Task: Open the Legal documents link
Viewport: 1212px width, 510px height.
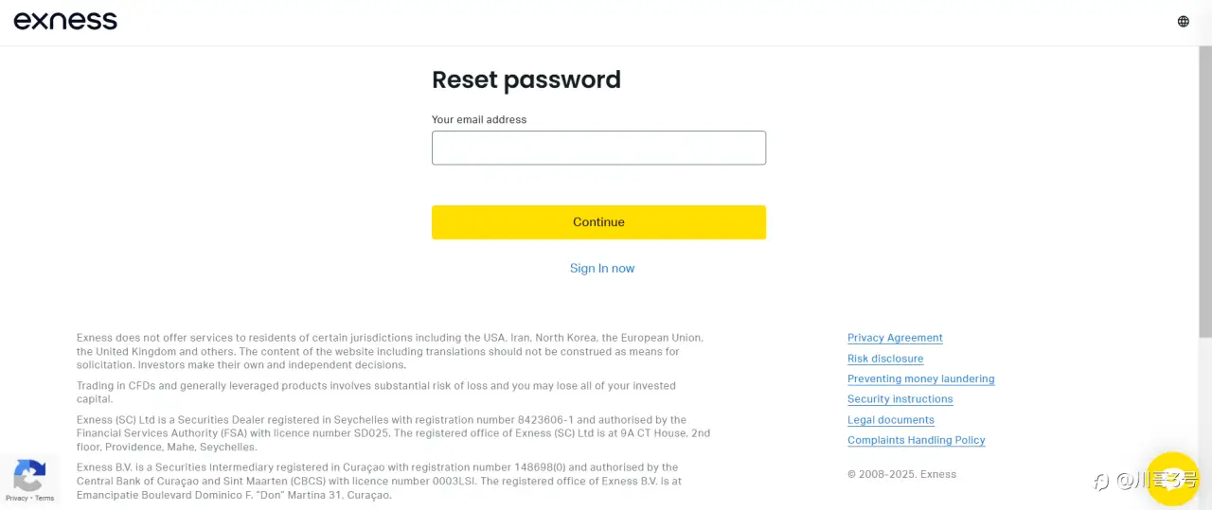Action: (x=890, y=420)
